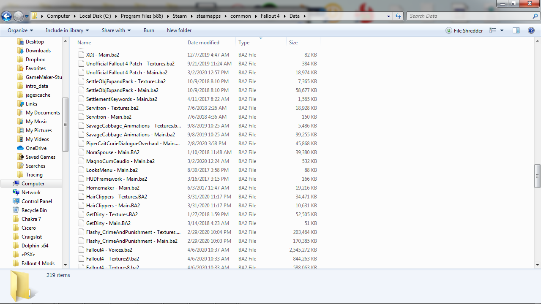Open the Share with dropdown
Viewport: 541px width, 304px height.
(x=116, y=30)
